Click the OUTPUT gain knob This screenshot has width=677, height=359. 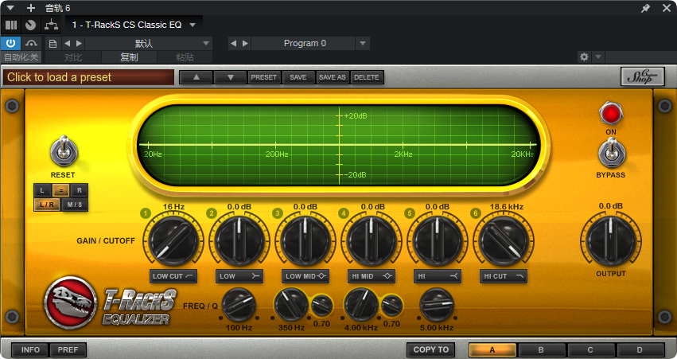(610, 240)
